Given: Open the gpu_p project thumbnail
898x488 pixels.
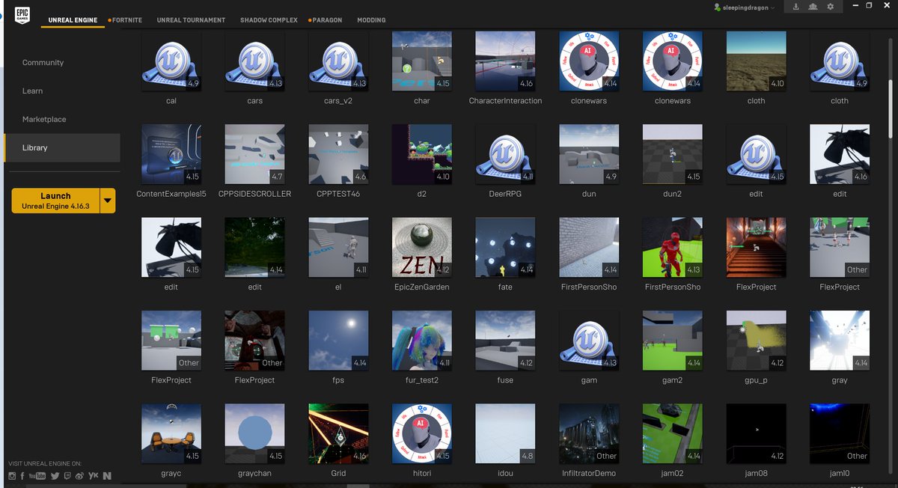Looking at the screenshot, I should click(756, 341).
